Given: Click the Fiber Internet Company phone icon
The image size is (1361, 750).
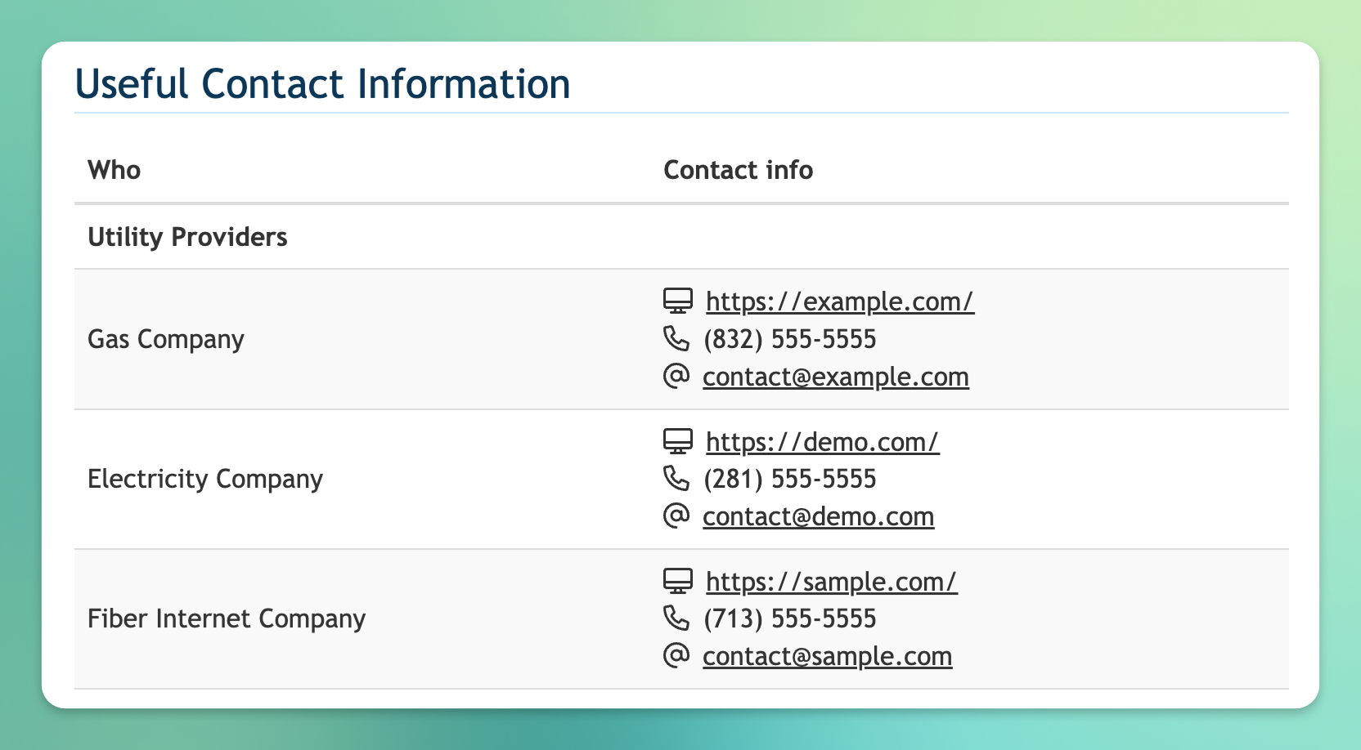Looking at the screenshot, I should pyautogui.click(x=676, y=618).
